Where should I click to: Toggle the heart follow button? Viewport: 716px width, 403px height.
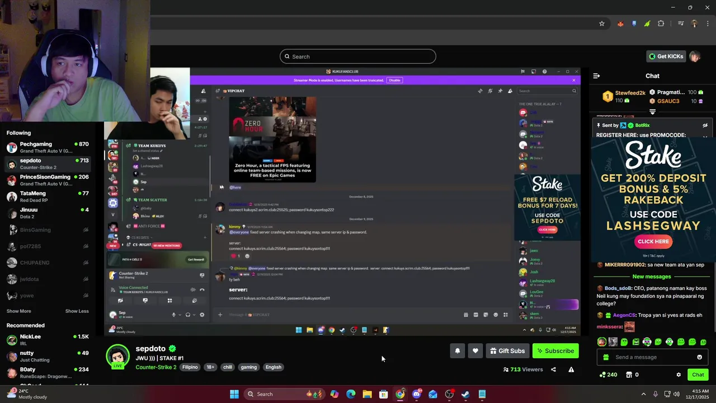pos(475,351)
